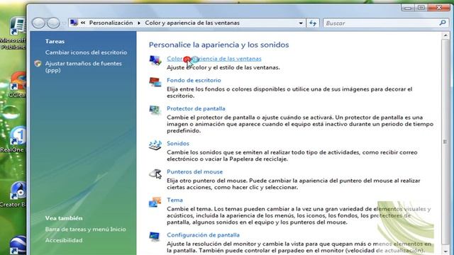Screen dimensions: 454x255
Task: Click the vertical scrollbar thumb
Action: [x=445, y=142]
